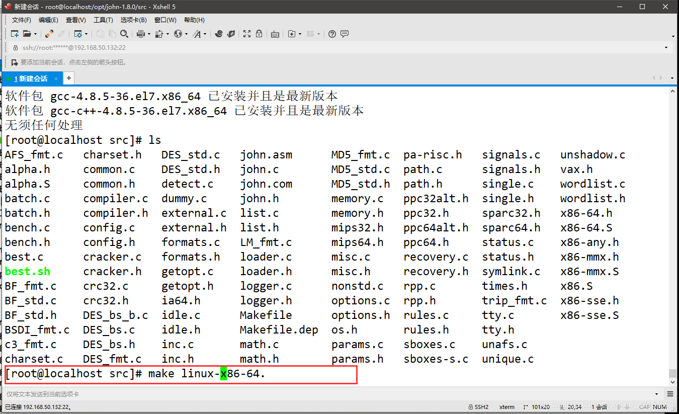Viewport: 679px width, 414px height.
Task: Open the tab list dropdown arrow
Action: point(672,78)
